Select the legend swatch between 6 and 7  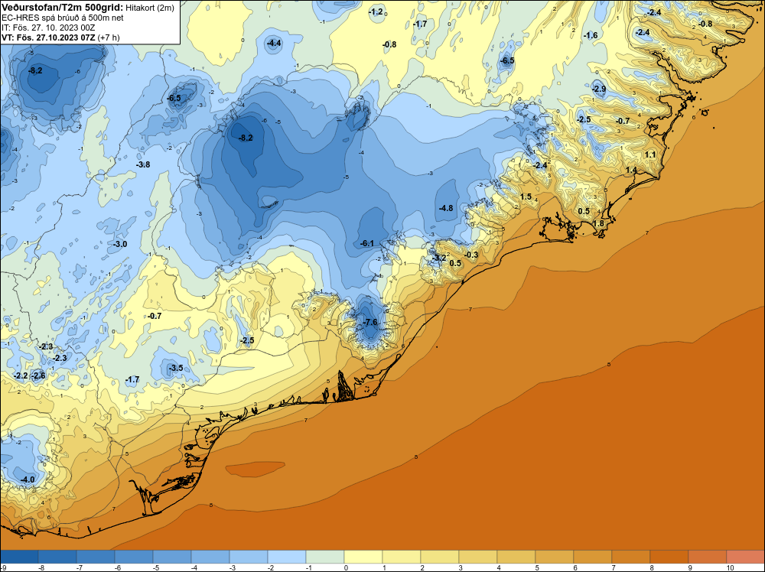[593, 557]
